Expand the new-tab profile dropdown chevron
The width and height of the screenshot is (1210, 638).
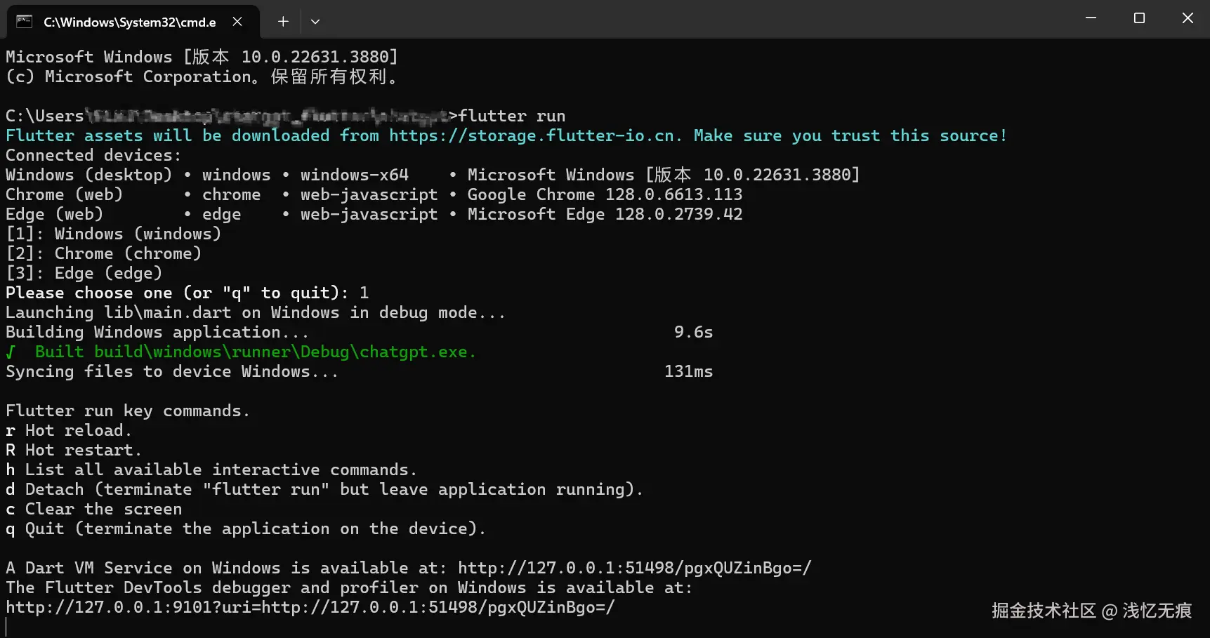(315, 21)
